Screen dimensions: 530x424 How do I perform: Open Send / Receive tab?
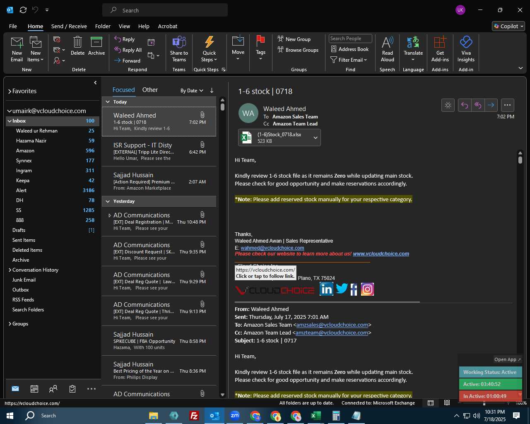69,26
